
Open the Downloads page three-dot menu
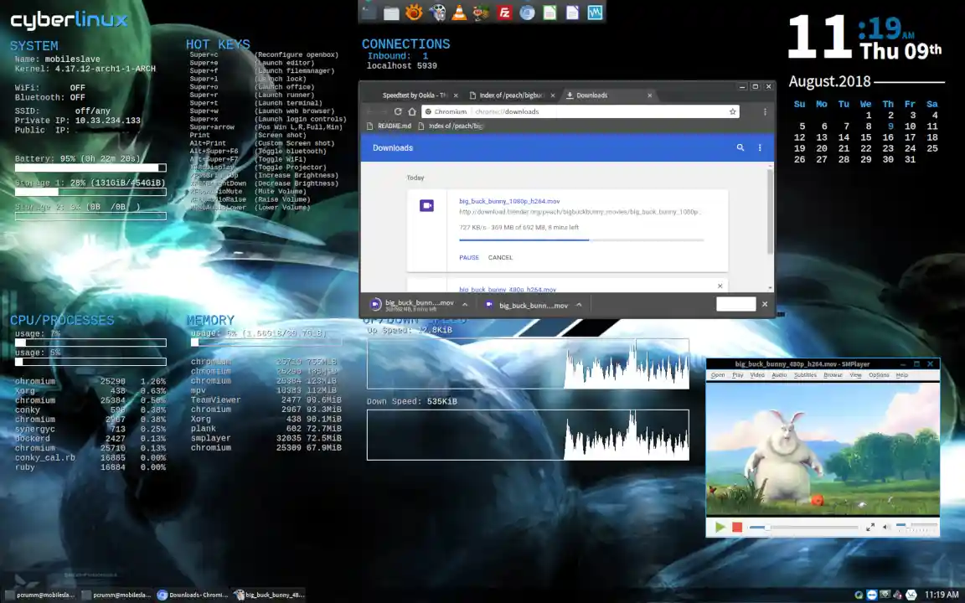point(760,147)
